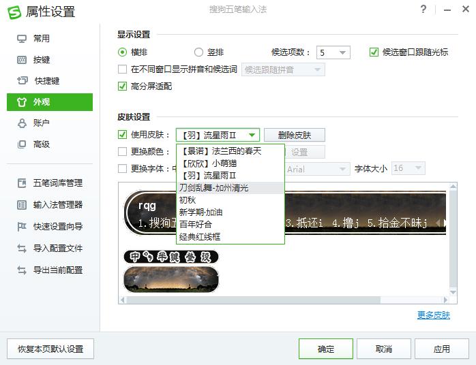Viewport: 476px width, 365px height.
Task: Click the 导出当前配置 label
Action: (58, 270)
